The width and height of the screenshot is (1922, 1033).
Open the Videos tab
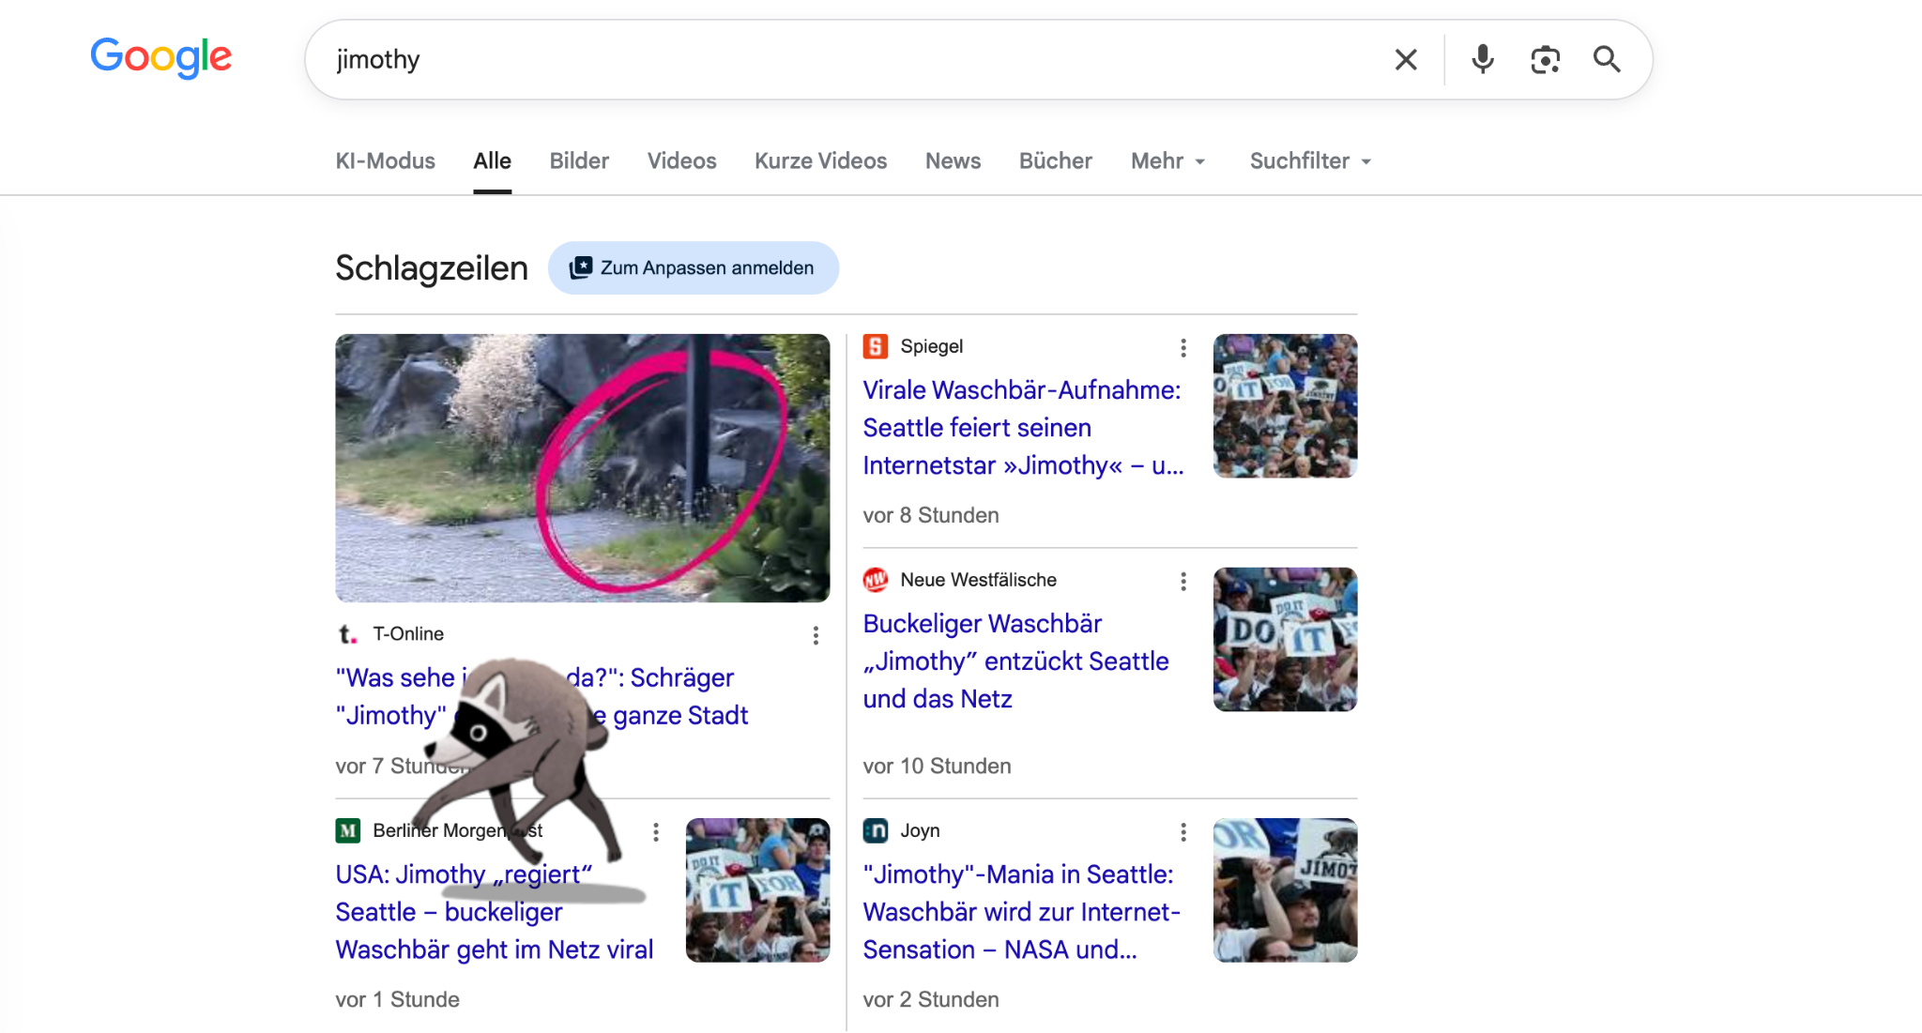click(682, 161)
